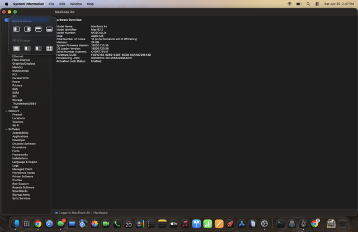Open System Settings gear in Dock
The image size is (358, 232).
point(265,224)
